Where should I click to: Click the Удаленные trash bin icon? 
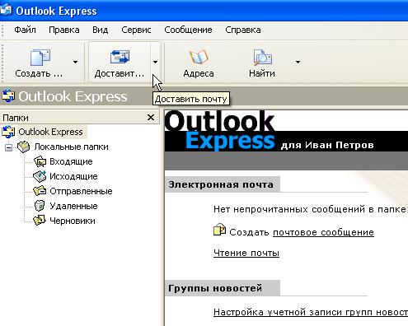40,206
